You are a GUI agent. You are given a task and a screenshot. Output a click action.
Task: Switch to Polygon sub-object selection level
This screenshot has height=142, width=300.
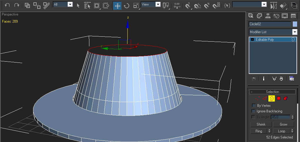click(x=279, y=99)
